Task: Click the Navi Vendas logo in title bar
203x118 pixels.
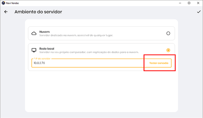Action: pos(3,3)
